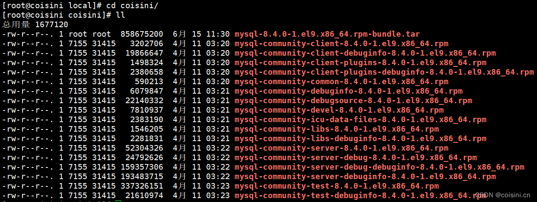This screenshot has width=537, height=202.
Task: Select file size 24792626
Action: (x=144, y=158)
